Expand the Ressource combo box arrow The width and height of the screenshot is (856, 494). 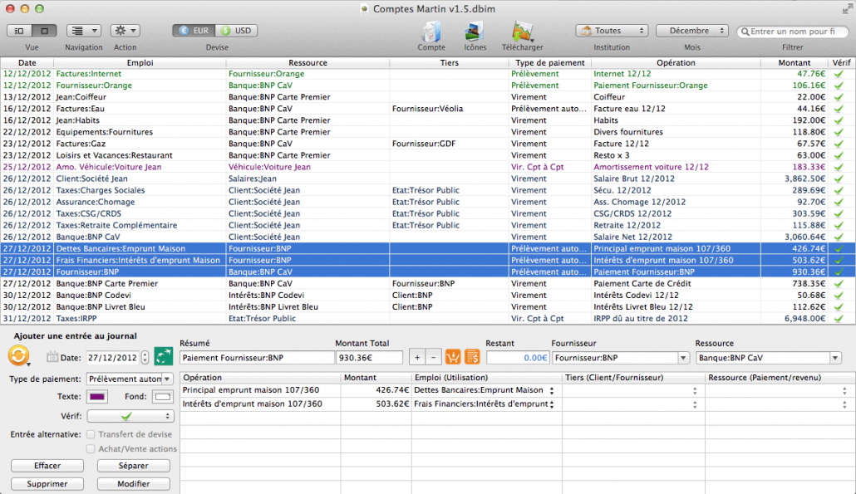pyautogui.click(x=835, y=358)
